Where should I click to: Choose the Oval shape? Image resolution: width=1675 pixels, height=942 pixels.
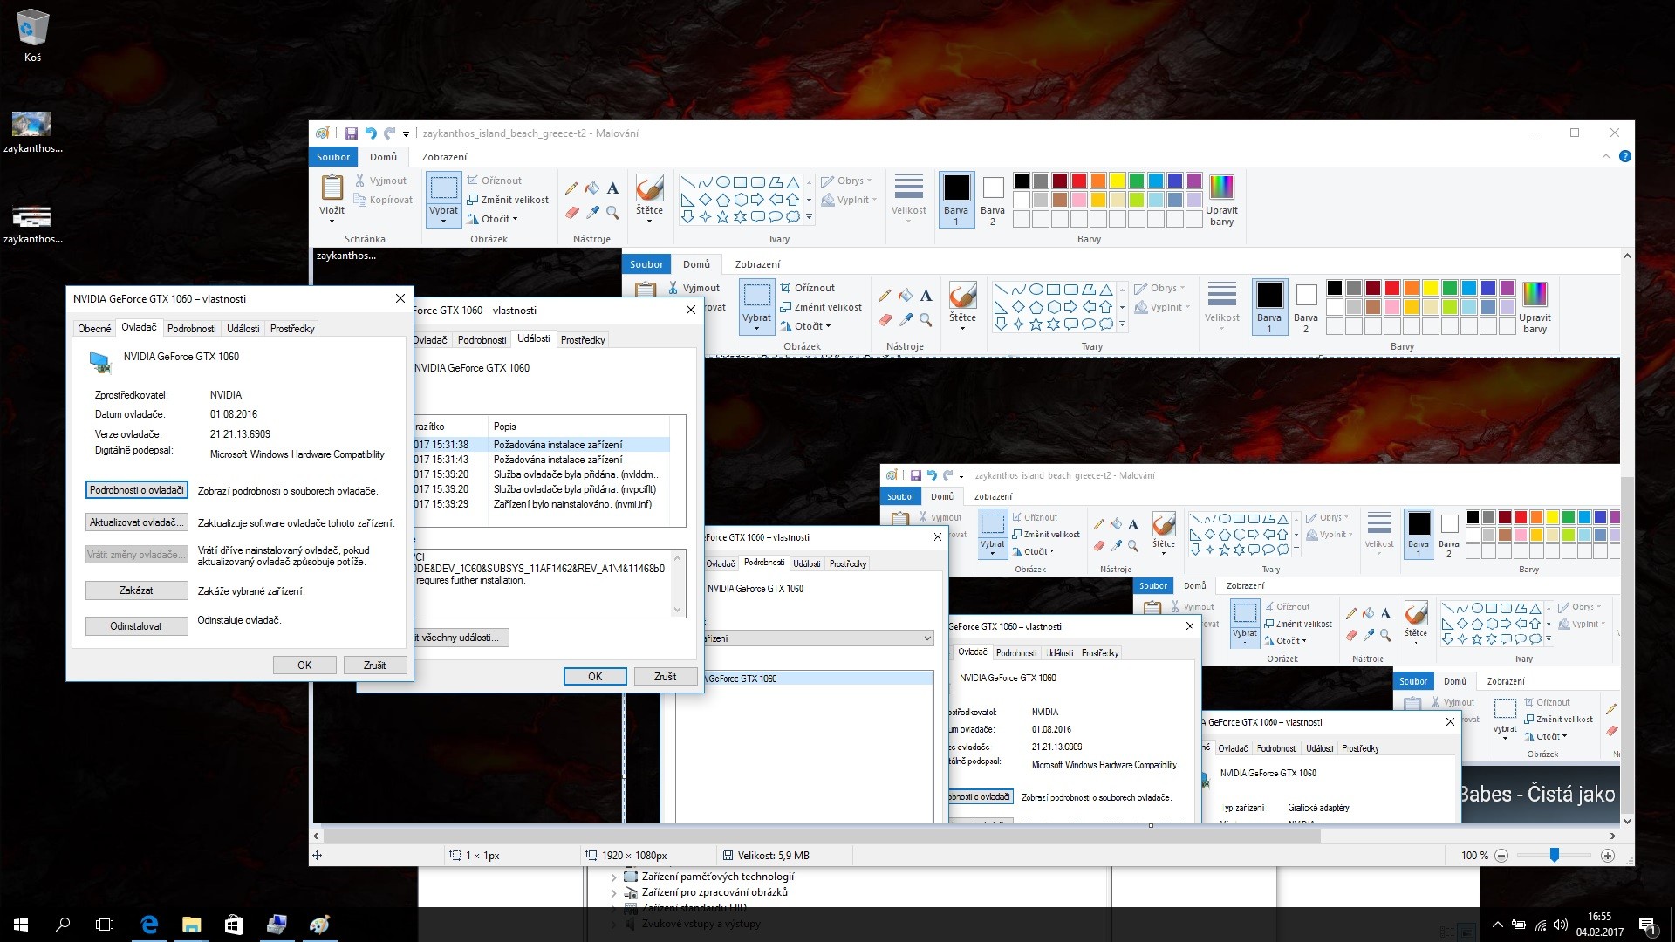pos(722,182)
